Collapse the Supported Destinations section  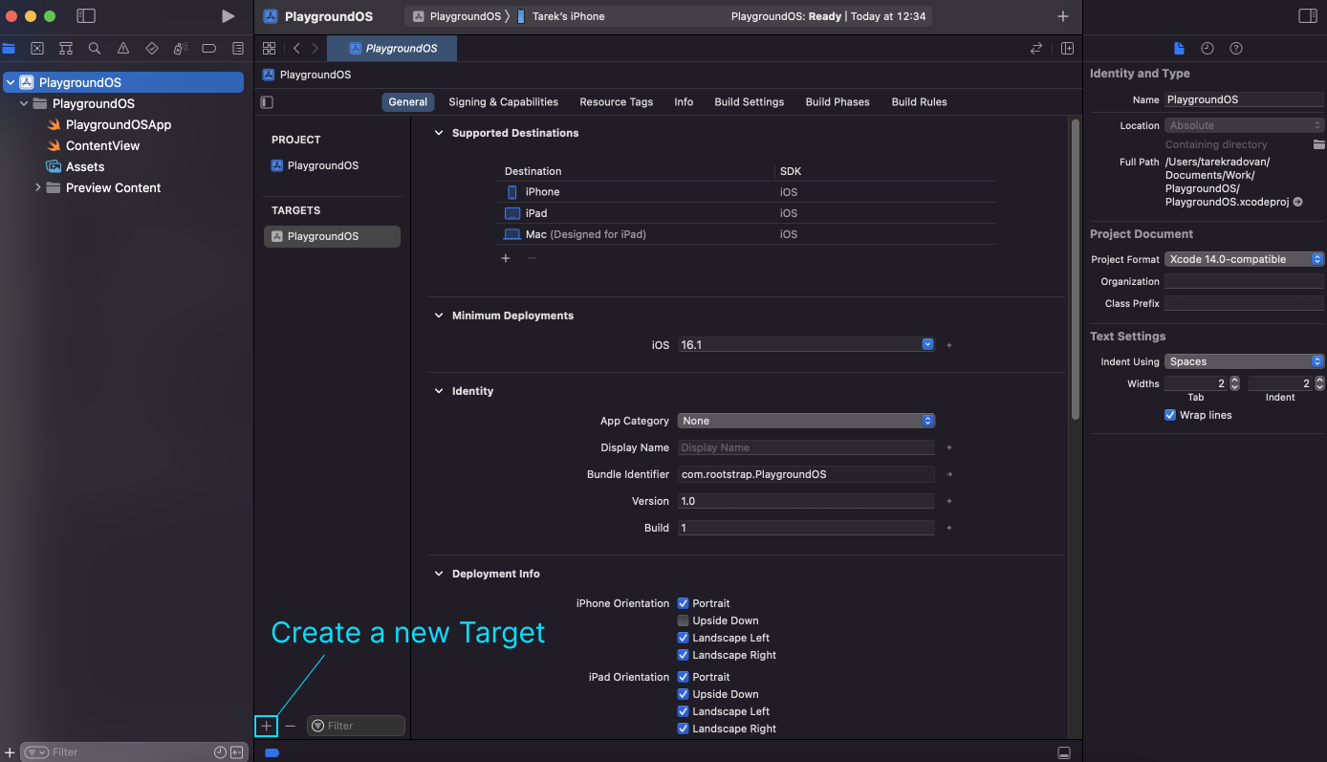pyautogui.click(x=440, y=133)
